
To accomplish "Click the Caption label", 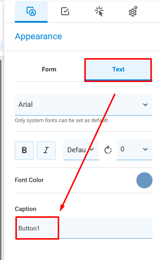I will coord(26,209).
